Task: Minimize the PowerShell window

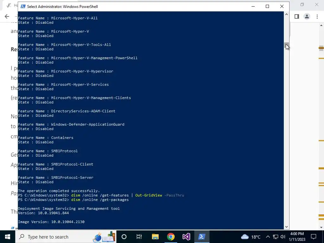Action: click(x=253, y=6)
